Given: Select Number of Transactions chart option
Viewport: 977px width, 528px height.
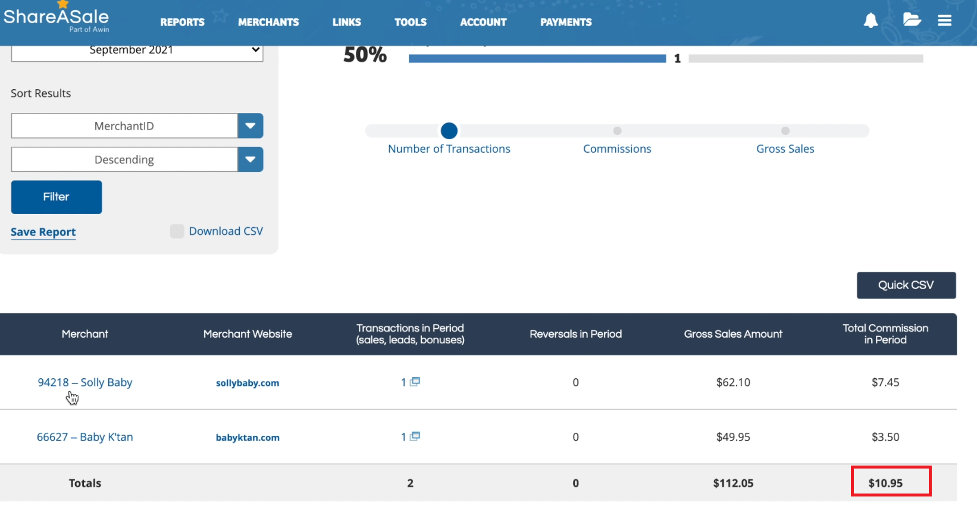Looking at the screenshot, I should [449, 131].
